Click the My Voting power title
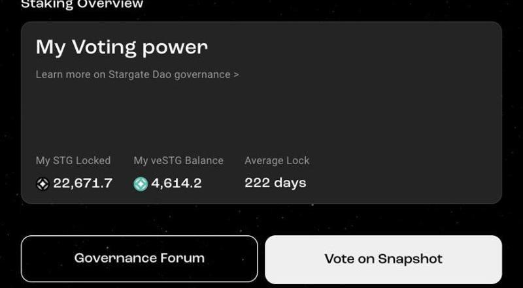 click(x=122, y=47)
